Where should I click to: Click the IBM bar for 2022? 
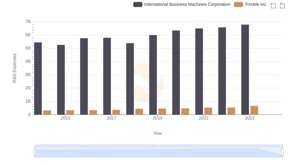(x=222, y=71)
